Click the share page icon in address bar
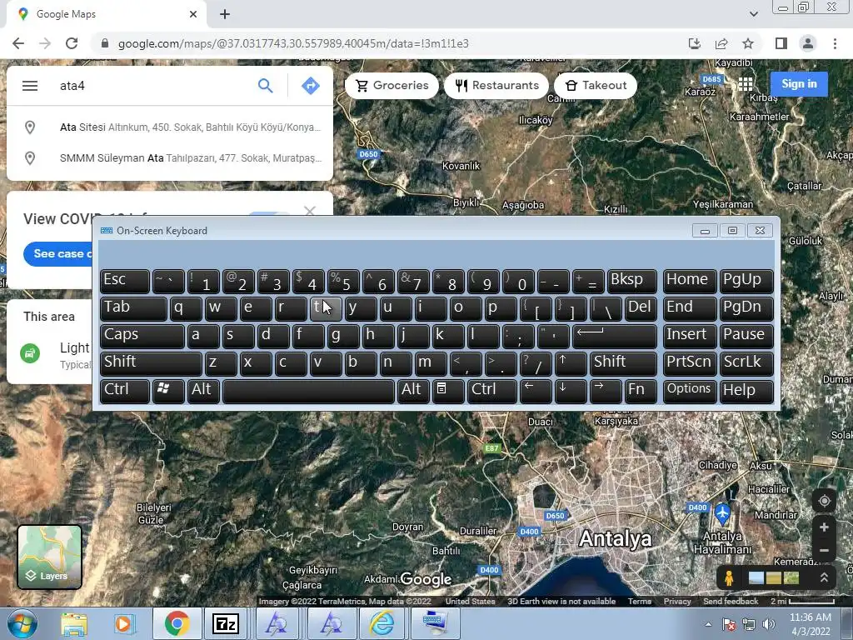 coord(721,43)
